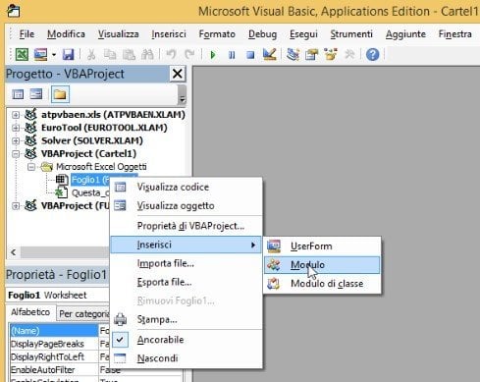This screenshot has height=382, width=480.
Task: Toggle the Ancorabile checked option
Action: pyautogui.click(x=187, y=340)
